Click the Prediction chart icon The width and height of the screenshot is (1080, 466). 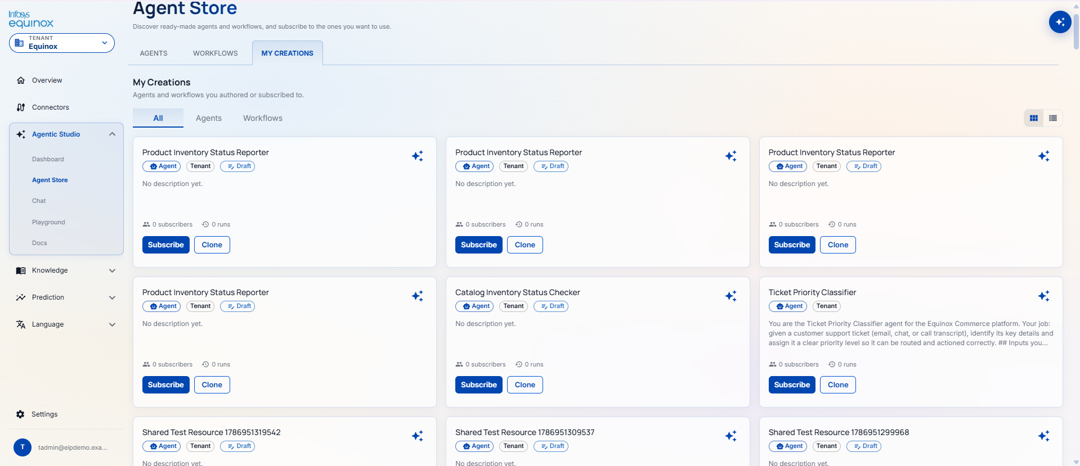[21, 297]
